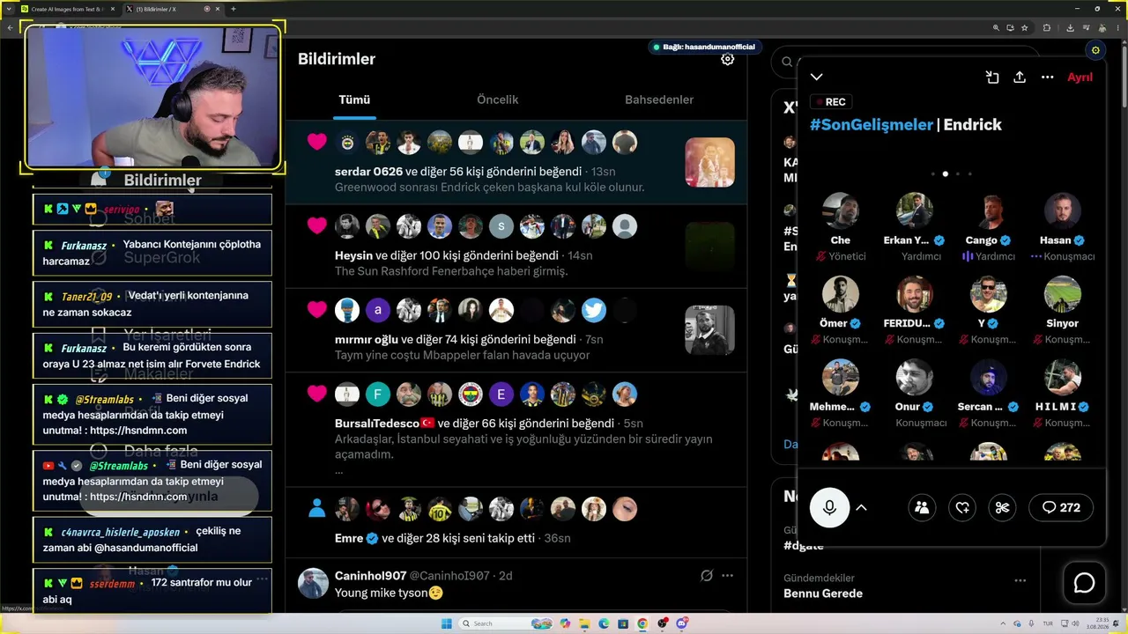Open the serdar 0626 liked notification text
The image size is (1128, 634).
click(x=458, y=172)
